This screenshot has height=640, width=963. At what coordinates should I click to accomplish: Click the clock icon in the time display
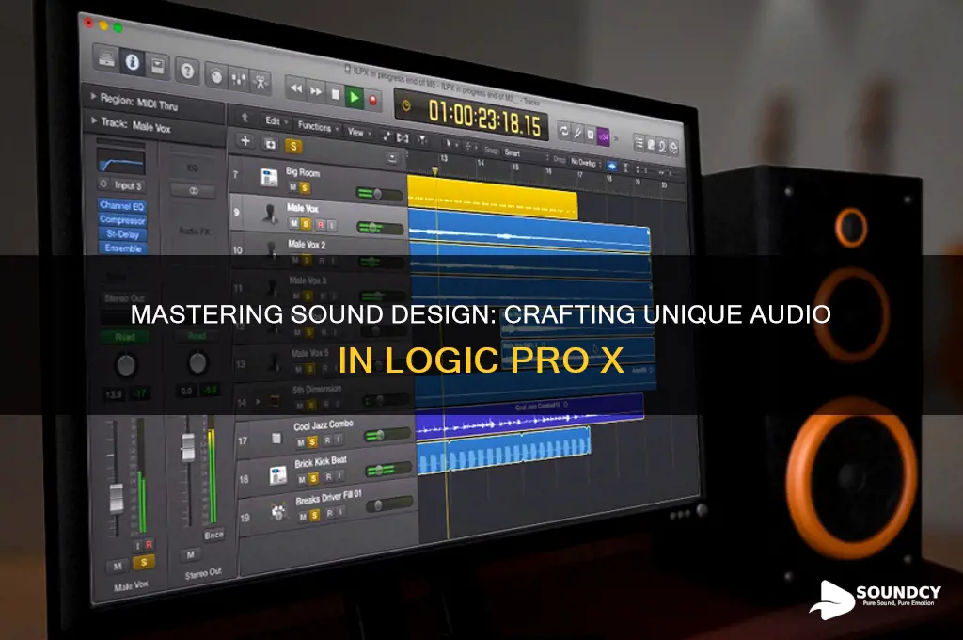[406, 105]
